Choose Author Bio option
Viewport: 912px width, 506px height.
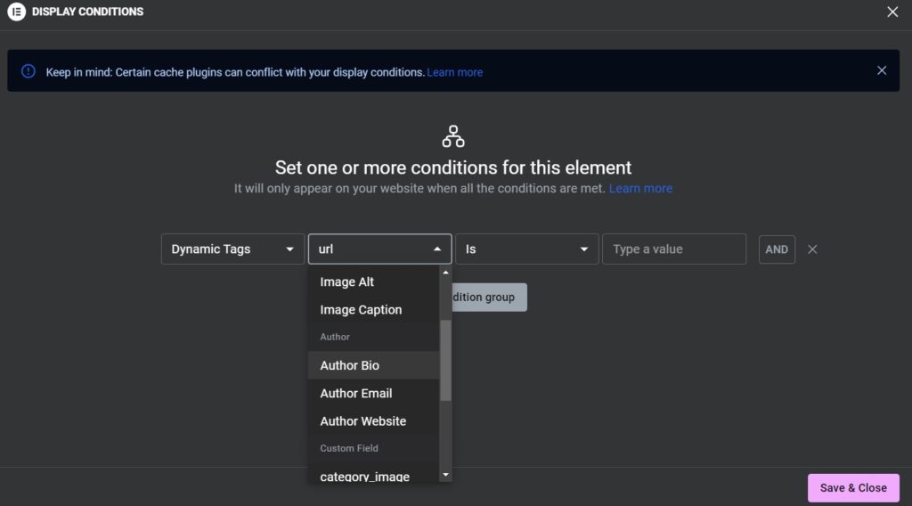coord(373,365)
